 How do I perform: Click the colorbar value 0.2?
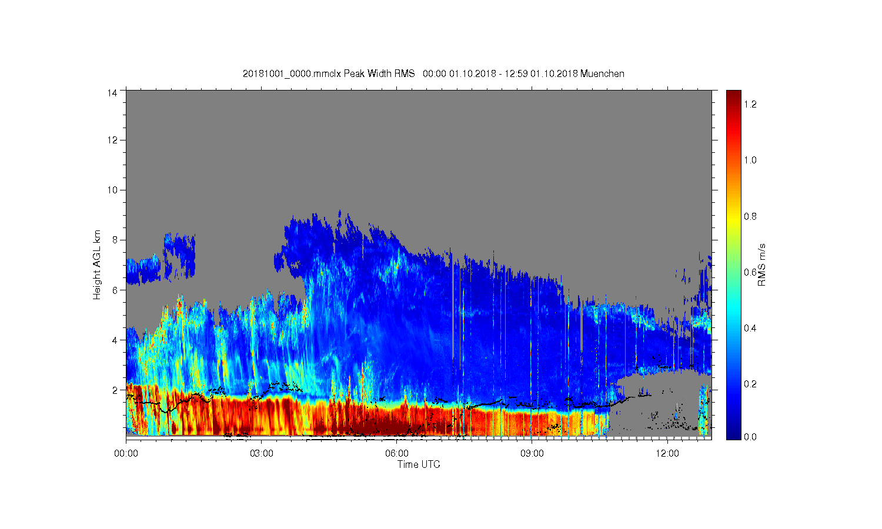(750, 384)
